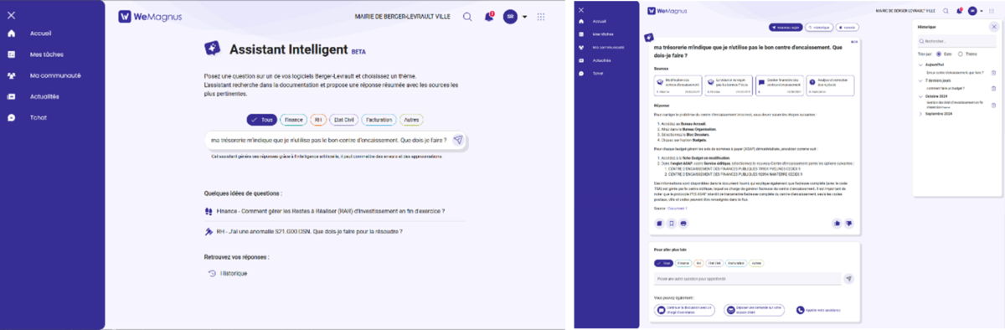Open Tchat icon in right screen sidebar
This screenshot has height=330, width=1005.
pos(581,73)
